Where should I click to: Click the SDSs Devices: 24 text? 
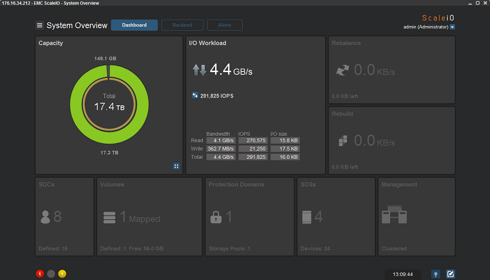(x=315, y=249)
